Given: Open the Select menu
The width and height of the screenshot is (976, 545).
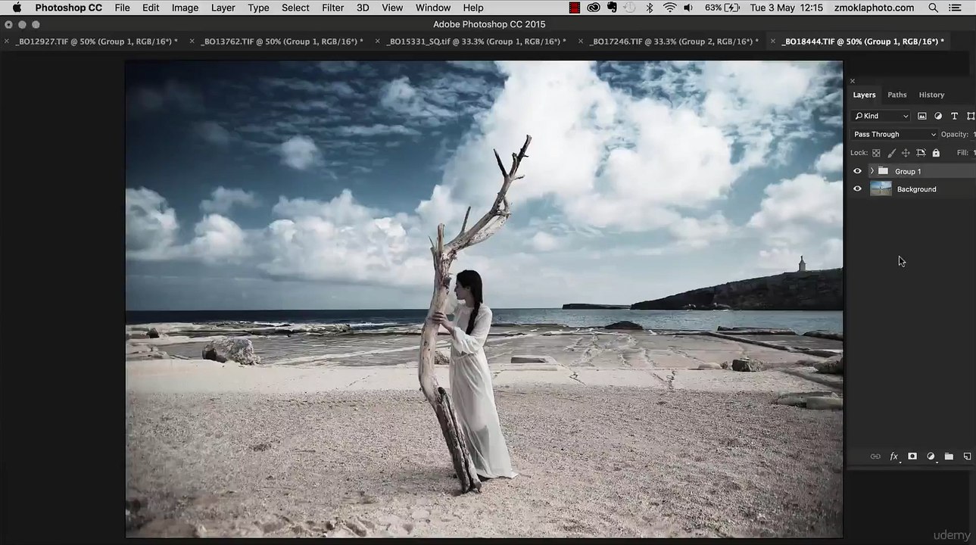Looking at the screenshot, I should (295, 8).
